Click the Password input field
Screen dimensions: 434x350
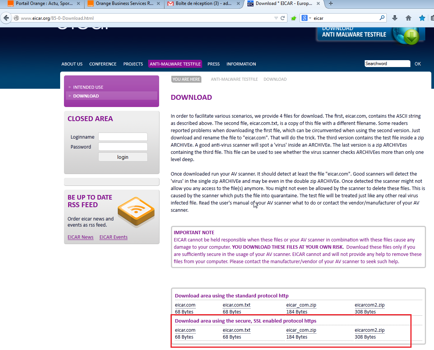tap(123, 147)
